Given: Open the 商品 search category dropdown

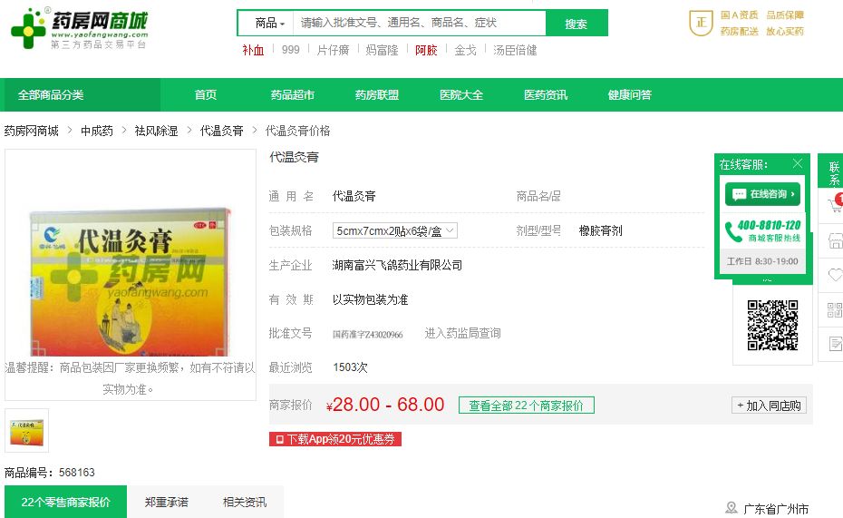Looking at the screenshot, I should [269, 23].
